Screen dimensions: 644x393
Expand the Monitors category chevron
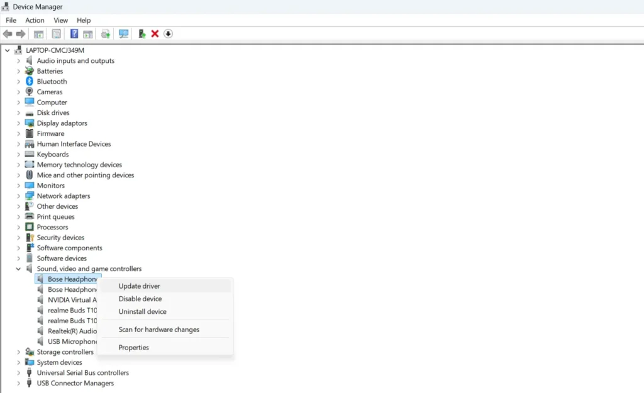tap(18, 185)
